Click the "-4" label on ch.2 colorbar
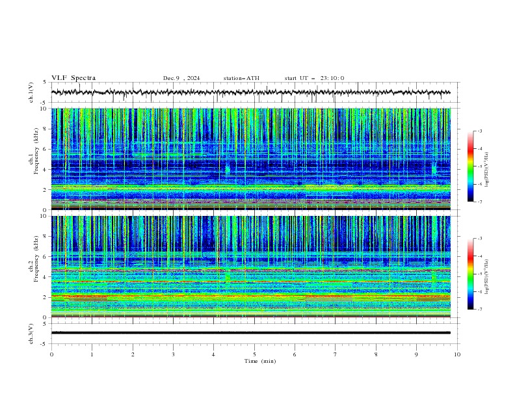The height and width of the screenshot is (398, 515). [x=480, y=256]
